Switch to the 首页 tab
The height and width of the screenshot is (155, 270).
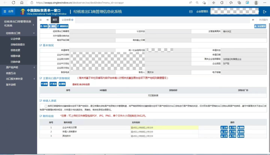tap(54, 20)
